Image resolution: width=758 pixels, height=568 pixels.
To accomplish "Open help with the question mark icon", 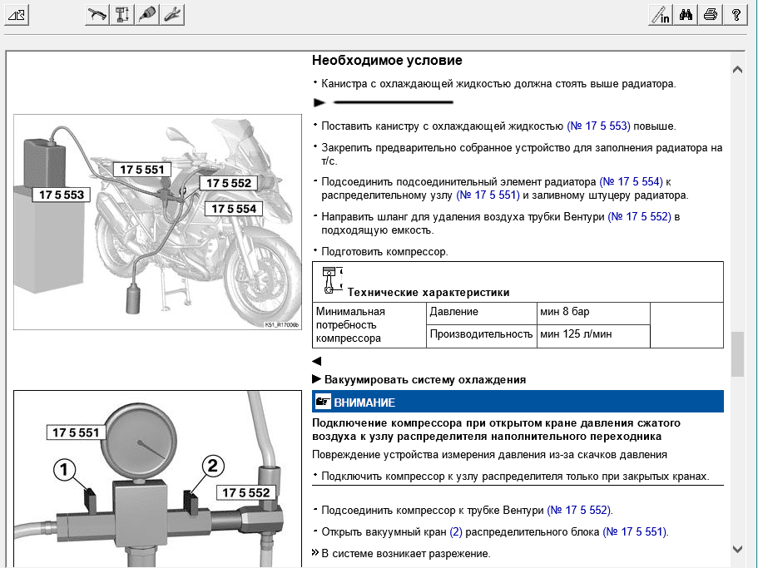I will 736,14.
